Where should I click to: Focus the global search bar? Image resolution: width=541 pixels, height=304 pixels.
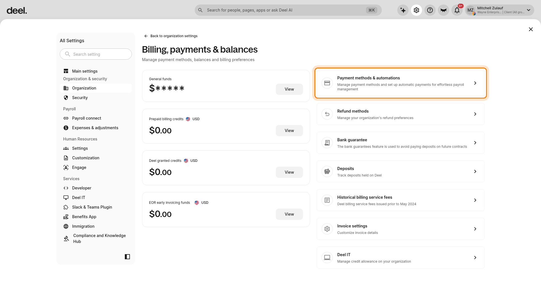pyautogui.click(x=288, y=10)
